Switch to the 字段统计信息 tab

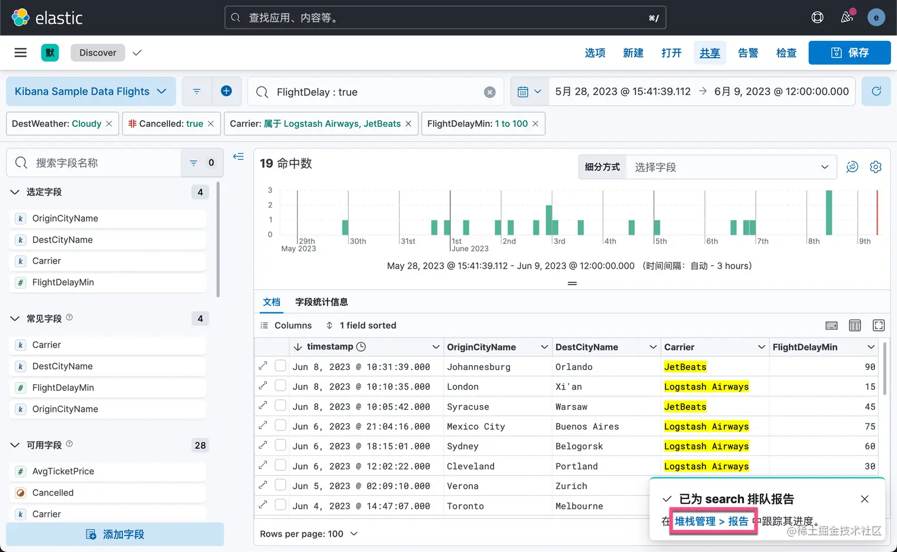pyautogui.click(x=322, y=302)
